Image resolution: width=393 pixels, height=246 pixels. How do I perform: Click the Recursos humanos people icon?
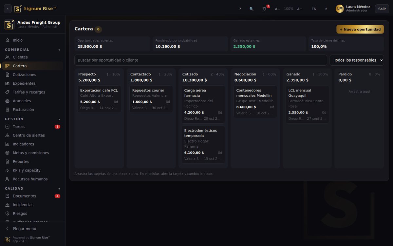coord(8,179)
